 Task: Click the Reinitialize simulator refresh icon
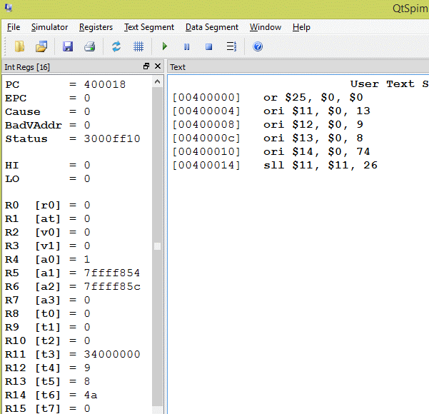coord(116,47)
